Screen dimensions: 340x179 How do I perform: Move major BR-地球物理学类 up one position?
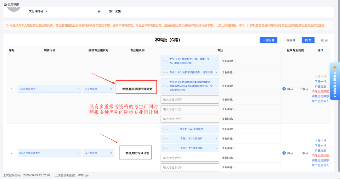[x=164, y=86]
